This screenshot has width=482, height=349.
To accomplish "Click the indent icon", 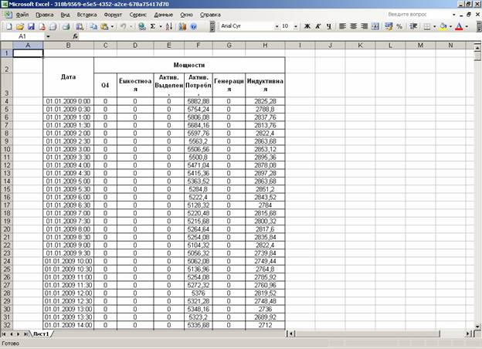I will point(413,26).
